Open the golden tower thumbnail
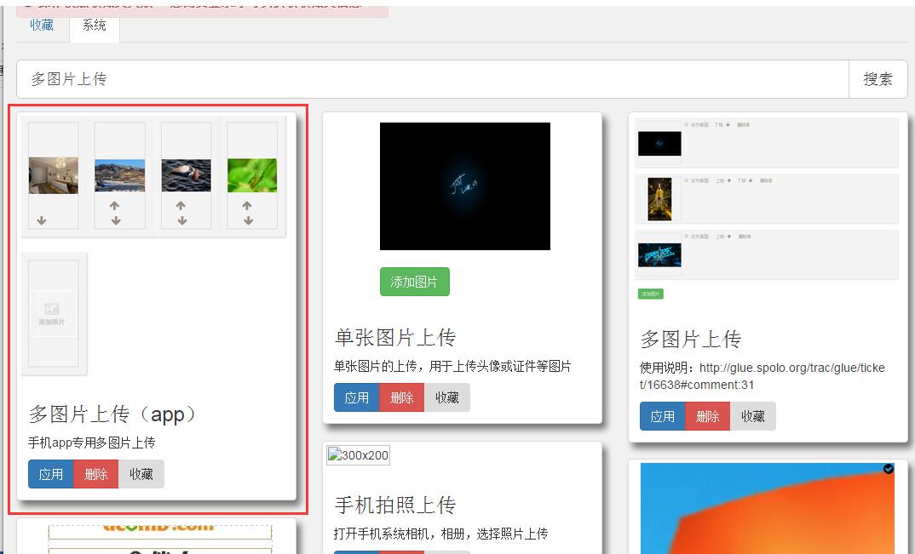 (x=659, y=199)
